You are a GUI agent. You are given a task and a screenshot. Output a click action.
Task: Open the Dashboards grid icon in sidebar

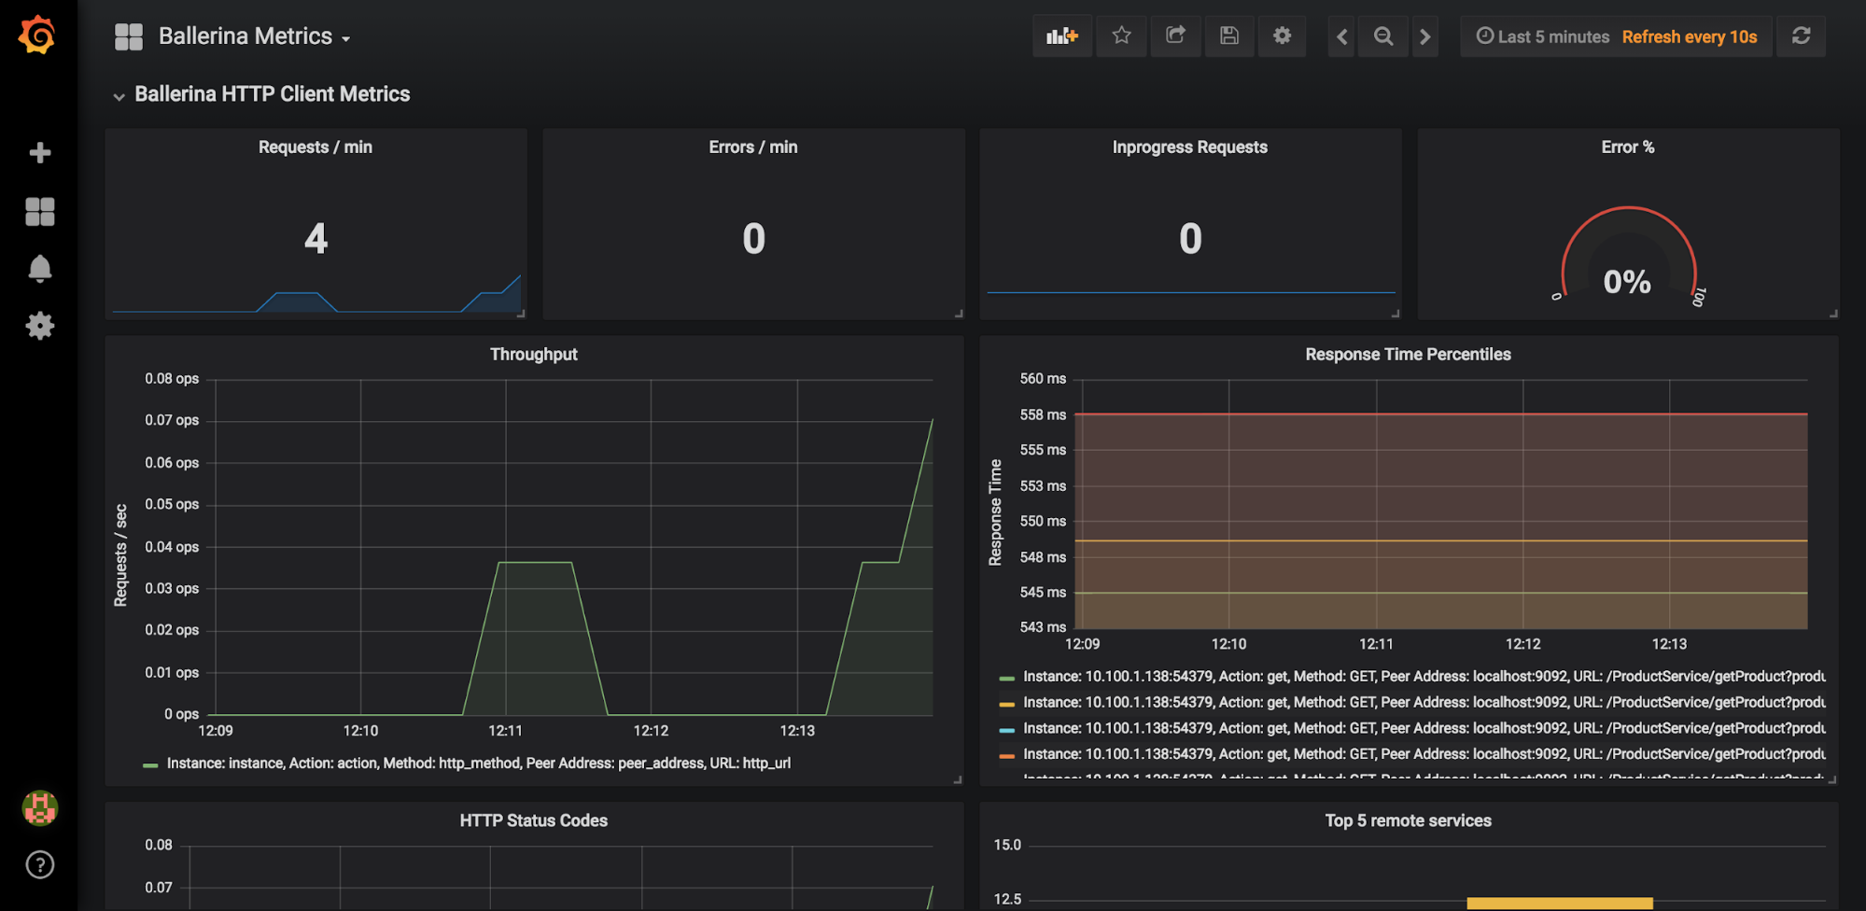pyautogui.click(x=39, y=212)
